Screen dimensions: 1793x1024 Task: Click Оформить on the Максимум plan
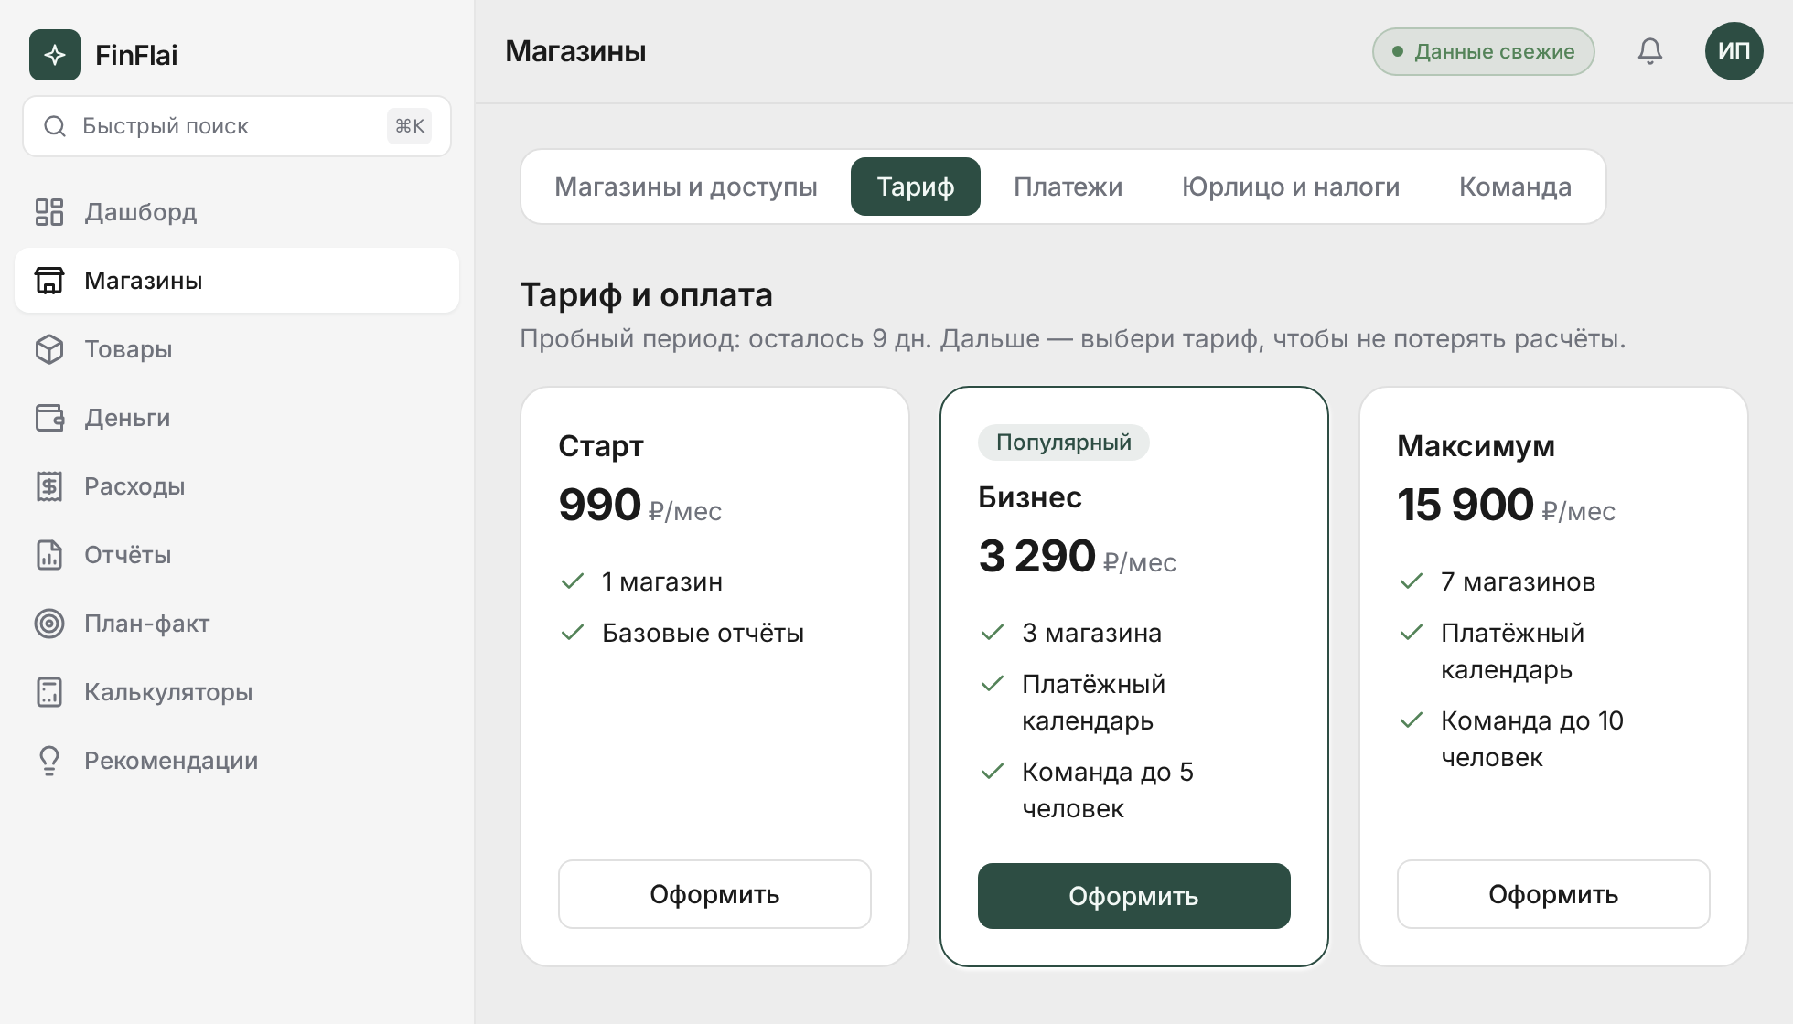tap(1553, 894)
